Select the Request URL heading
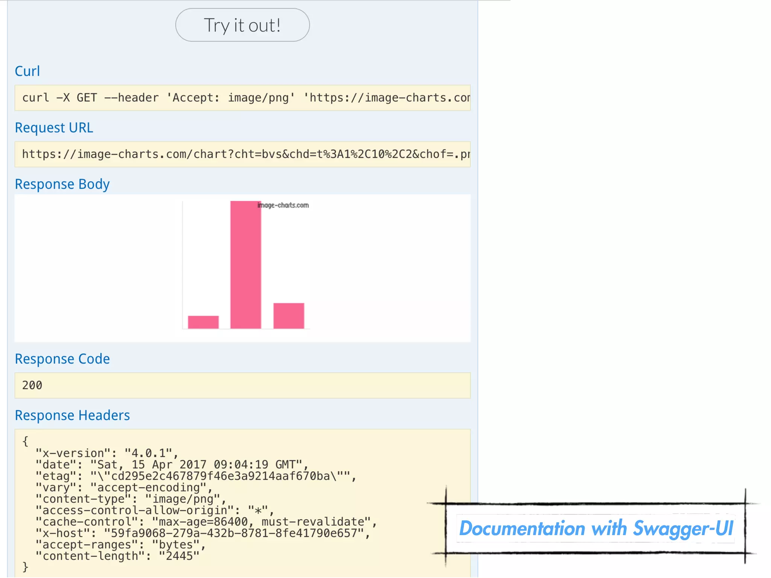This screenshot has height=578, width=771. coord(54,128)
